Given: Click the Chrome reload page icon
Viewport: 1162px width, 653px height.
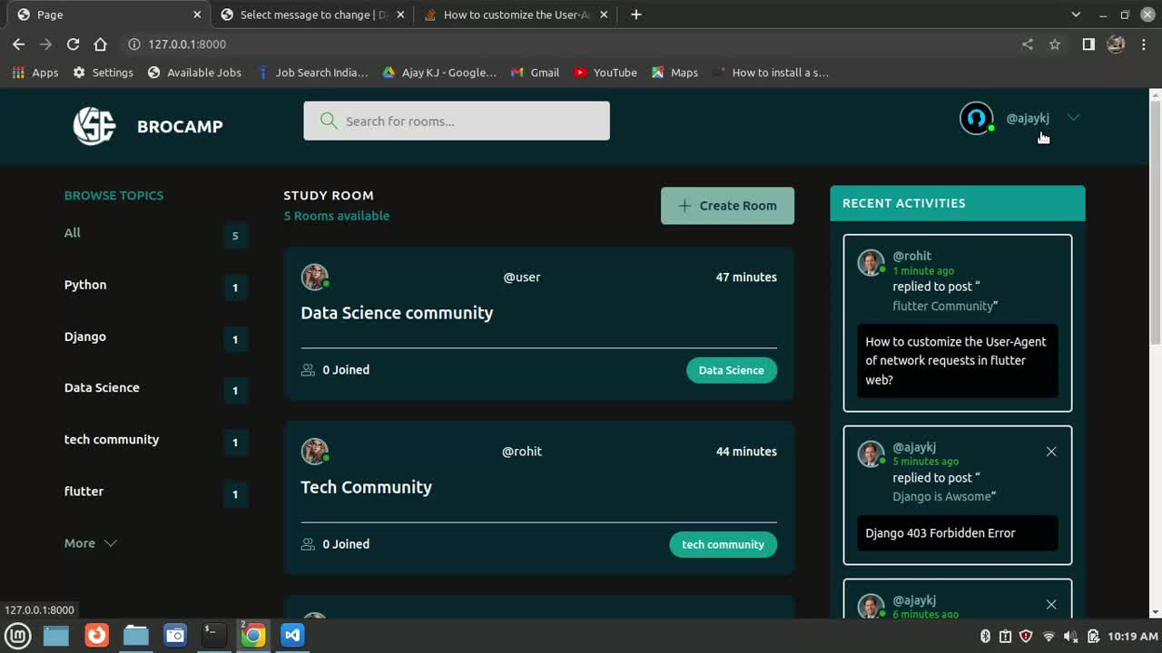Looking at the screenshot, I should [73, 44].
